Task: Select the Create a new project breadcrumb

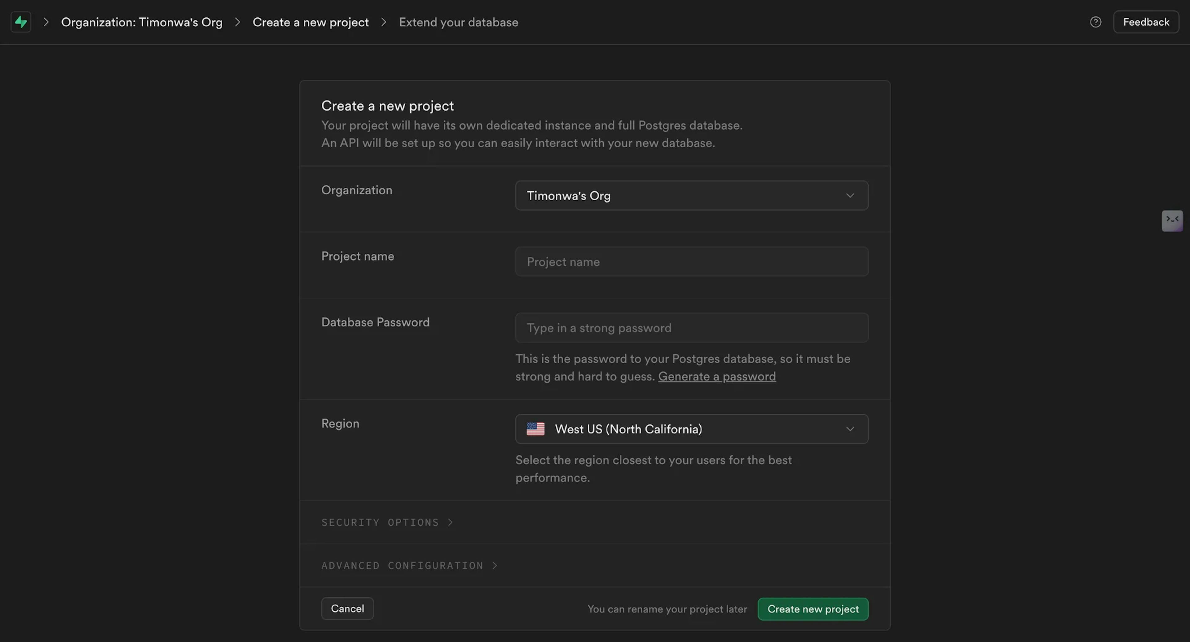Action: pyautogui.click(x=311, y=22)
